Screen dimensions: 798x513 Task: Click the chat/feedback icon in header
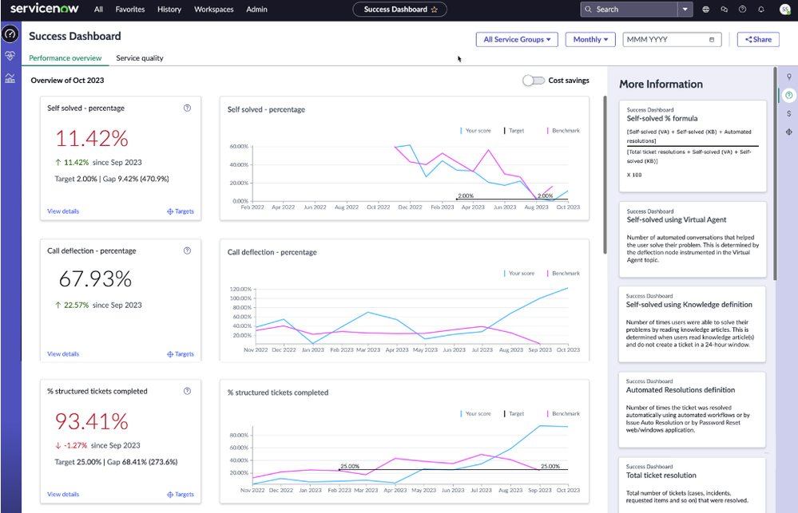point(724,10)
